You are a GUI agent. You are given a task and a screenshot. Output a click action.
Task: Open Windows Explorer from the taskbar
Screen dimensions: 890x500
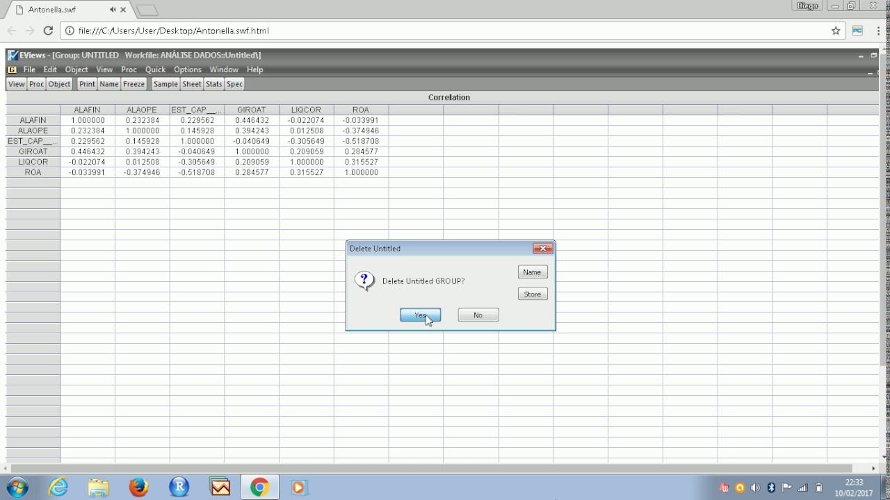99,487
